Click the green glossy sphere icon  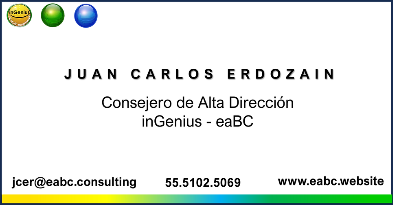(53, 15)
